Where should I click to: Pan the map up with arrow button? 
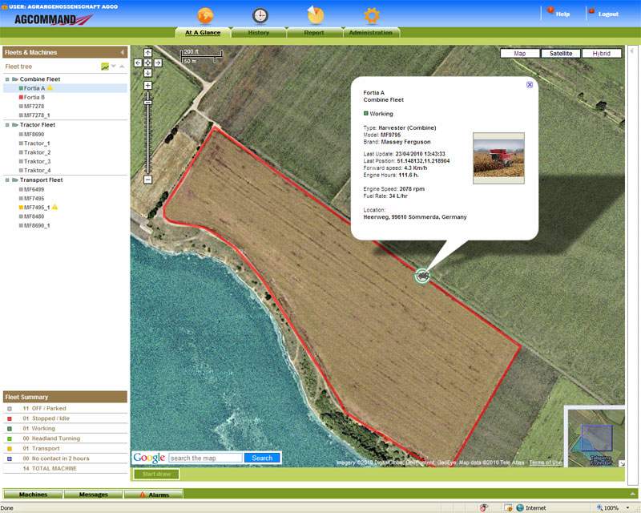(x=148, y=53)
